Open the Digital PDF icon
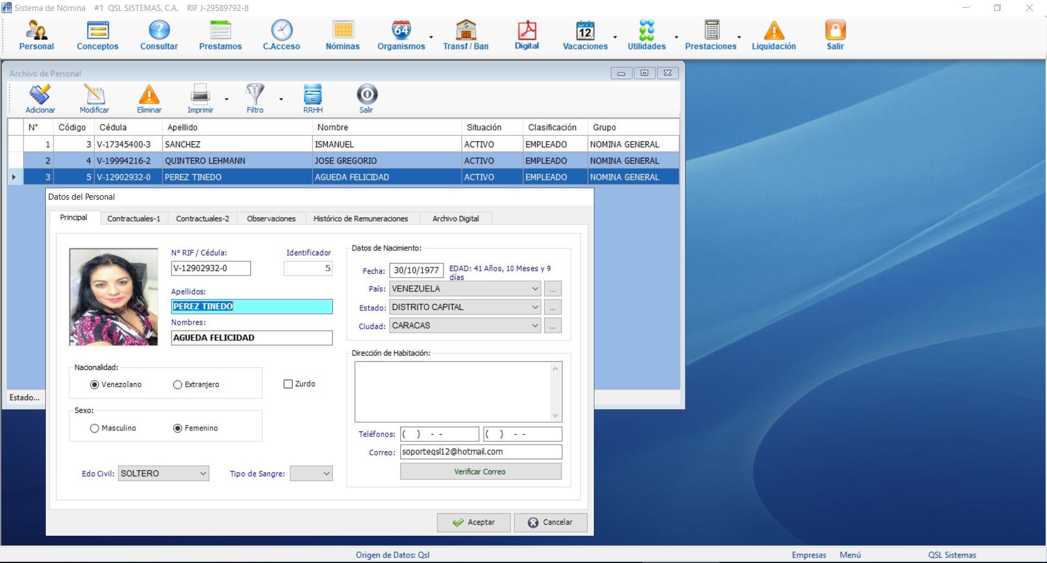 (527, 35)
